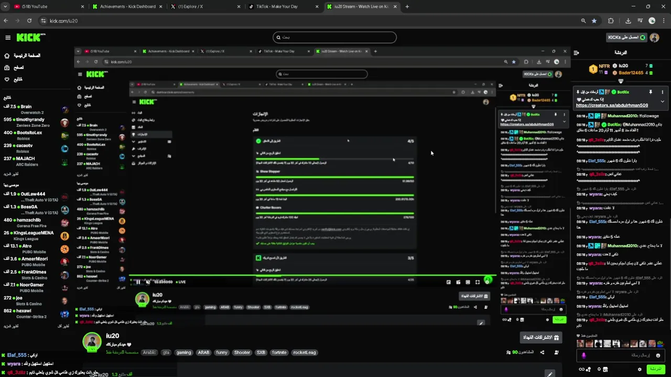Go to Home 'الصفحة الرئيسية' in sidebar
This screenshot has height=377, width=671.
tap(22, 56)
